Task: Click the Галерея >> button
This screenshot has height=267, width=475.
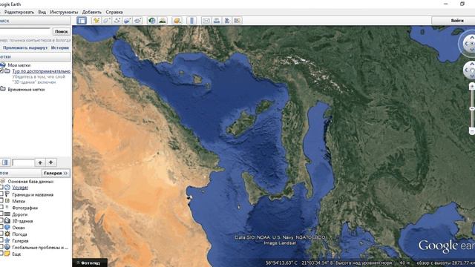Action: [56, 173]
